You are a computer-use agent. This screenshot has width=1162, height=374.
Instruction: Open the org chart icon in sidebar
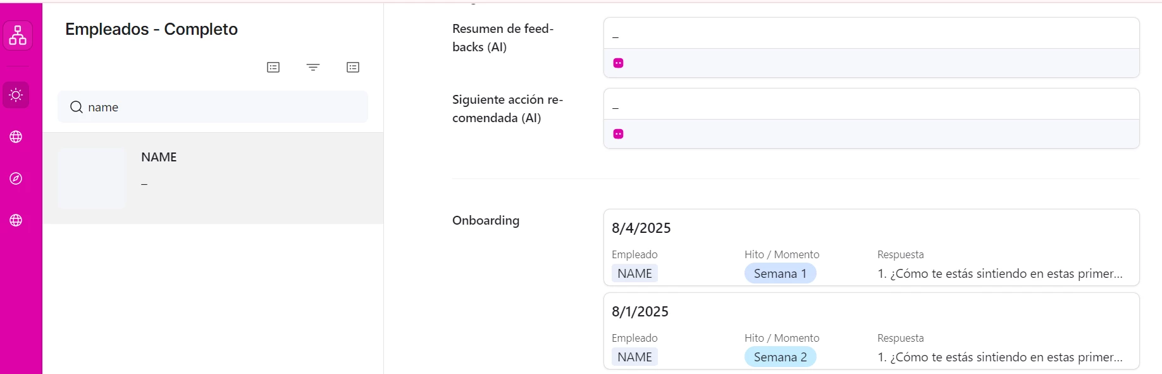click(x=18, y=35)
